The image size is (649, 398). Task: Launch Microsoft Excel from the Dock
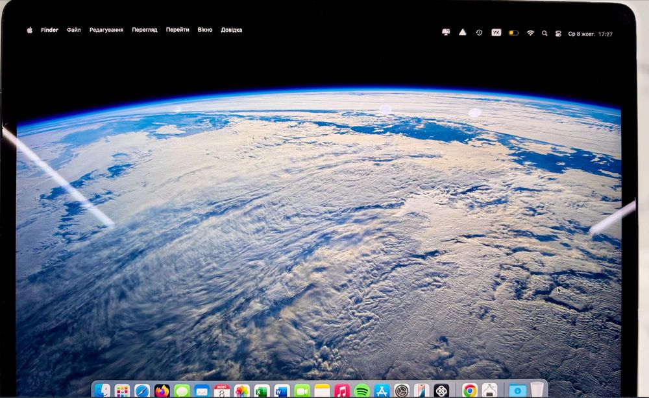pyautogui.click(x=262, y=391)
